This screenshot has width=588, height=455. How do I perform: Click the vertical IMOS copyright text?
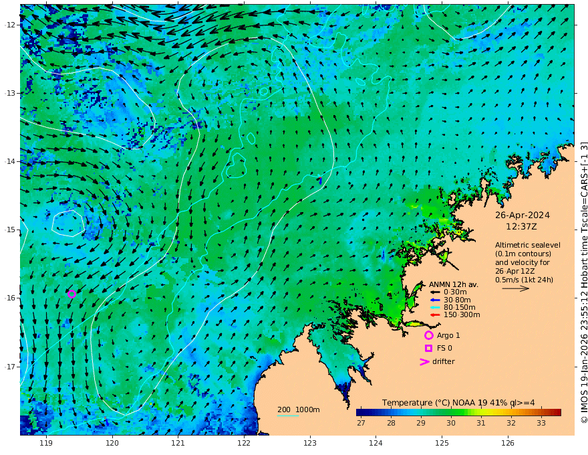point(584,282)
